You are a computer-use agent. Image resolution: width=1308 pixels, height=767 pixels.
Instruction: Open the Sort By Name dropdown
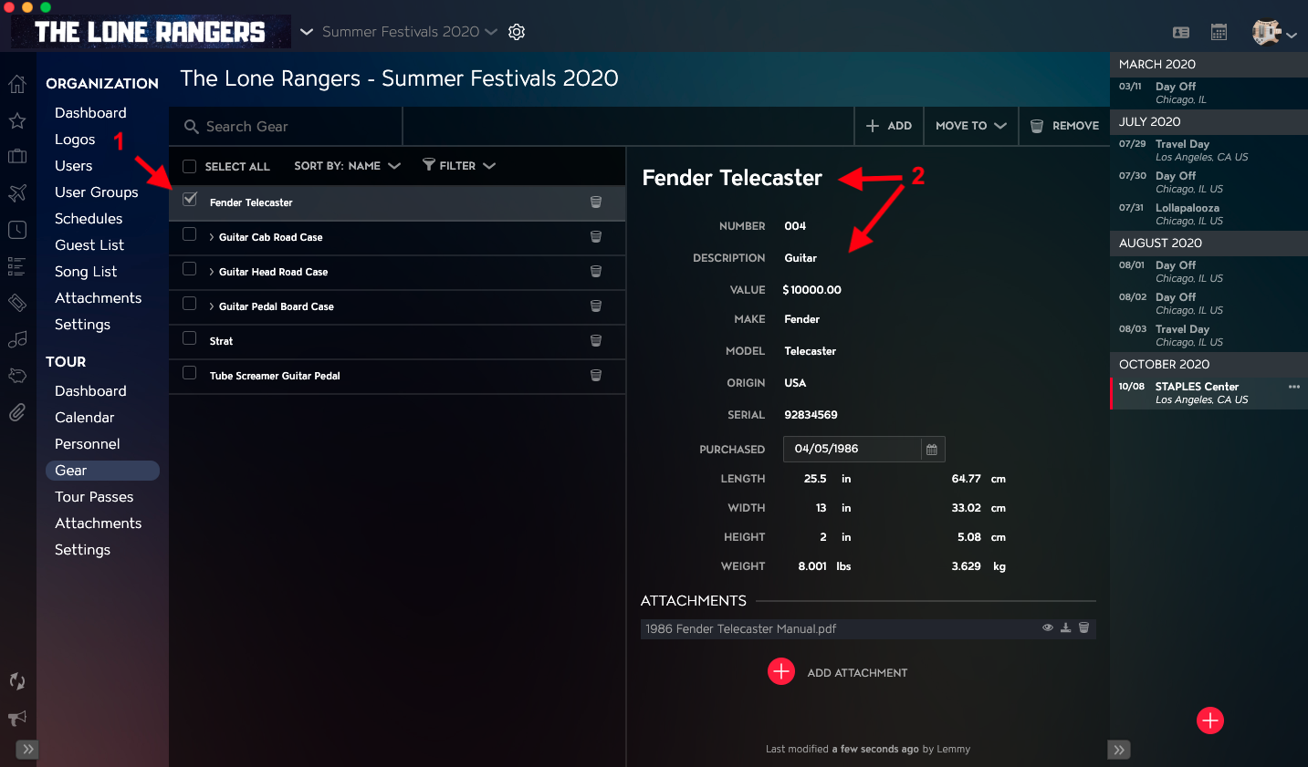coord(347,166)
